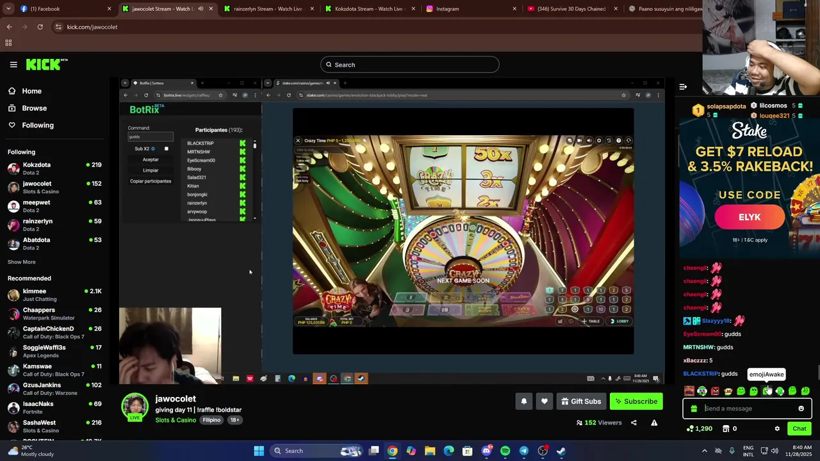Click the Slots & Casino category link
This screenshot has width=820, height=461.
point(176,420)
